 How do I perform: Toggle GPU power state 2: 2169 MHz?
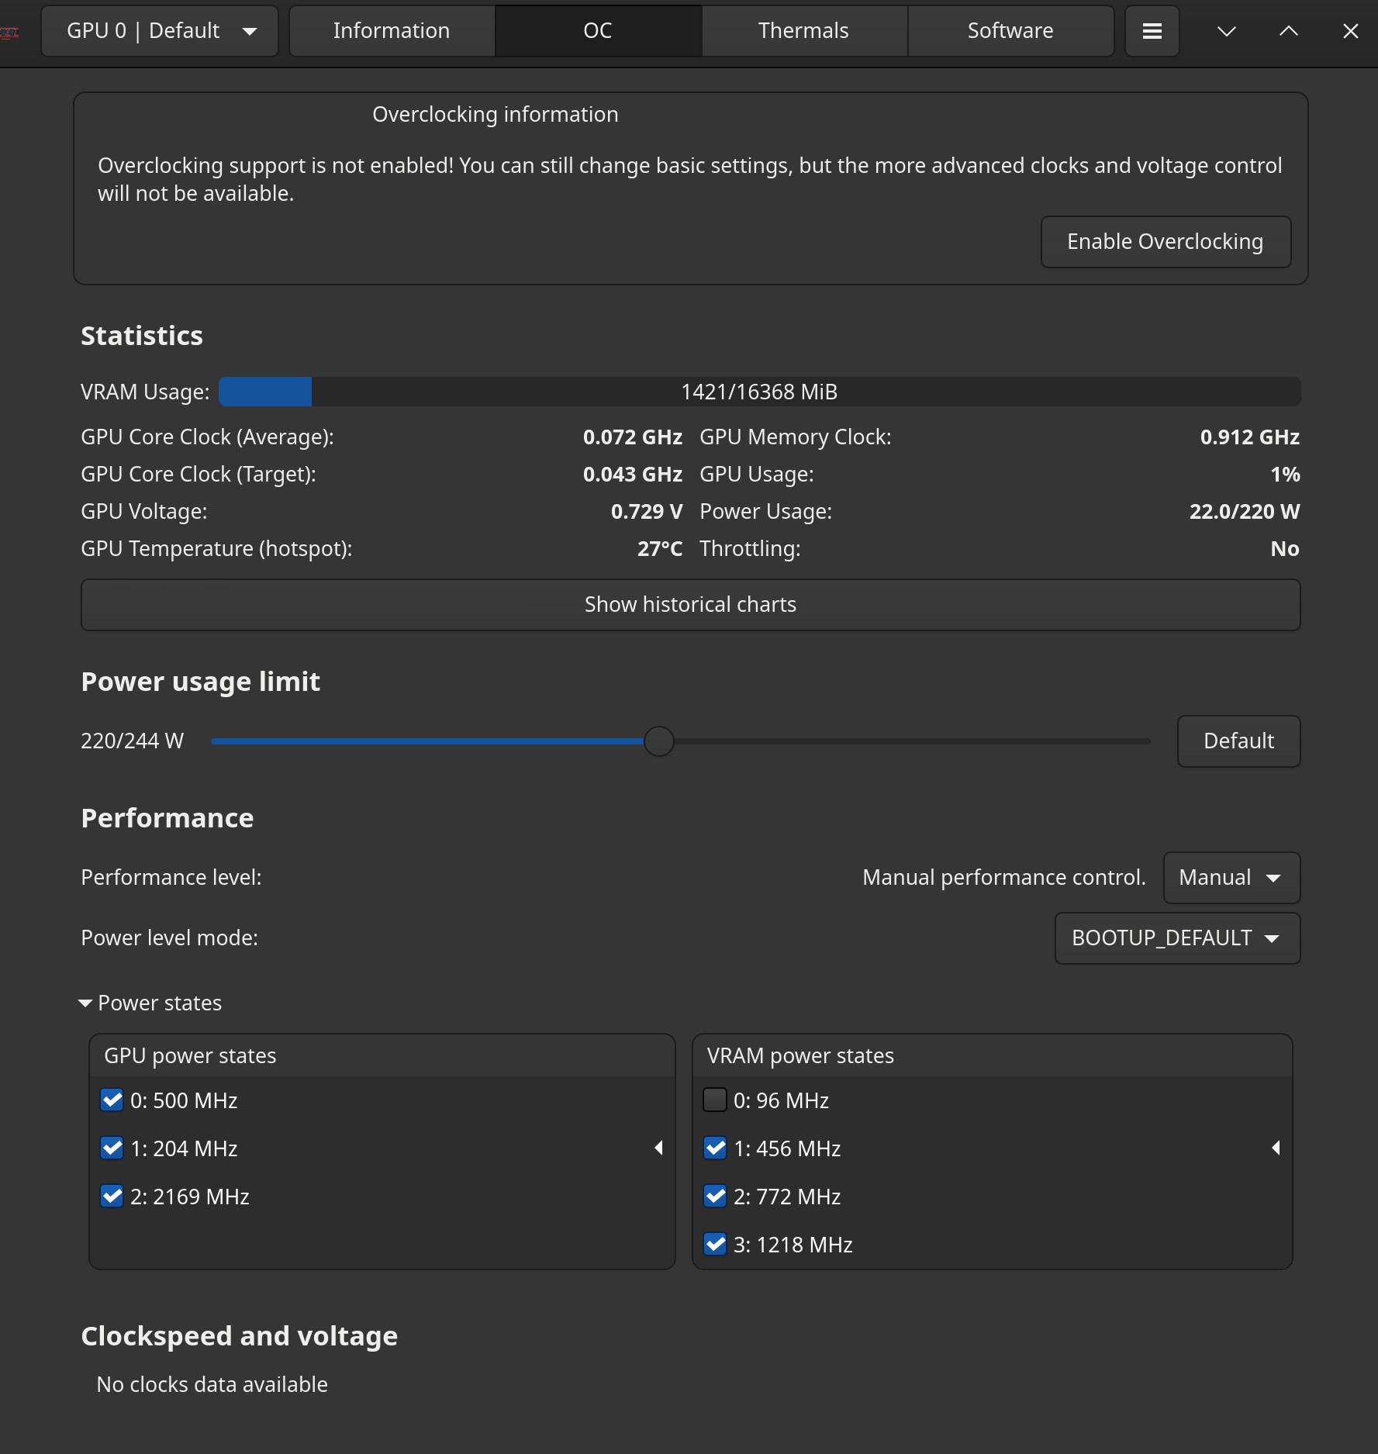point(112,1197)
